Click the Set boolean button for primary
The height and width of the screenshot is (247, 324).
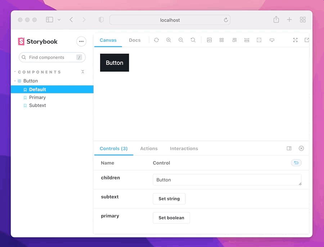[x=171, y=217]
